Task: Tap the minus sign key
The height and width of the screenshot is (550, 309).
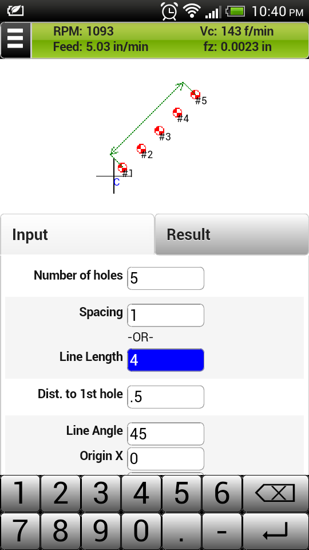Action: tap(222, 531)
